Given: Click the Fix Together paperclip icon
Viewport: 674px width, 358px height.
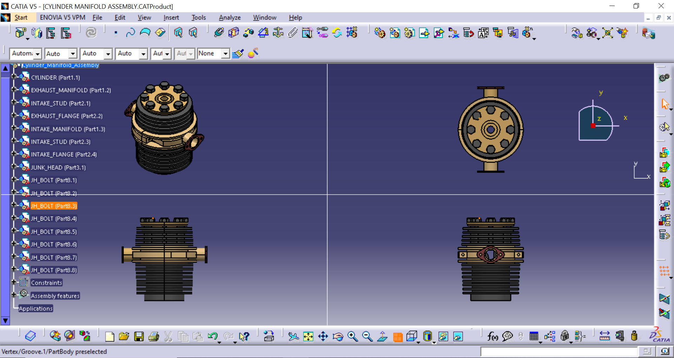Looking at the screenshot, I should 293,33.
